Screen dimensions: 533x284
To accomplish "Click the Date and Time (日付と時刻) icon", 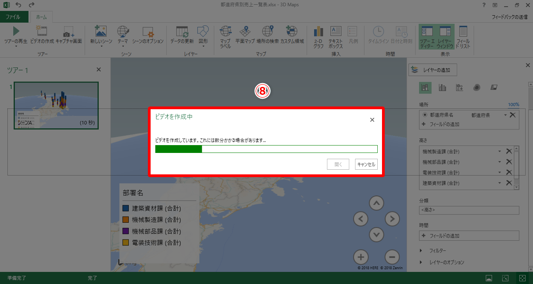I will point(401,31).
